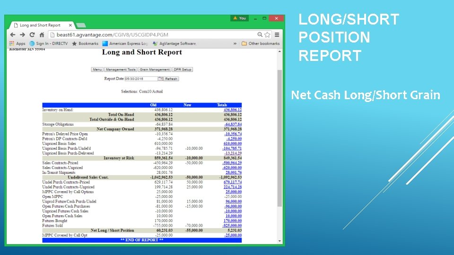454x255 pixels.
Task: Click the END OF REPORT footer bar
Action: [142, 240]
